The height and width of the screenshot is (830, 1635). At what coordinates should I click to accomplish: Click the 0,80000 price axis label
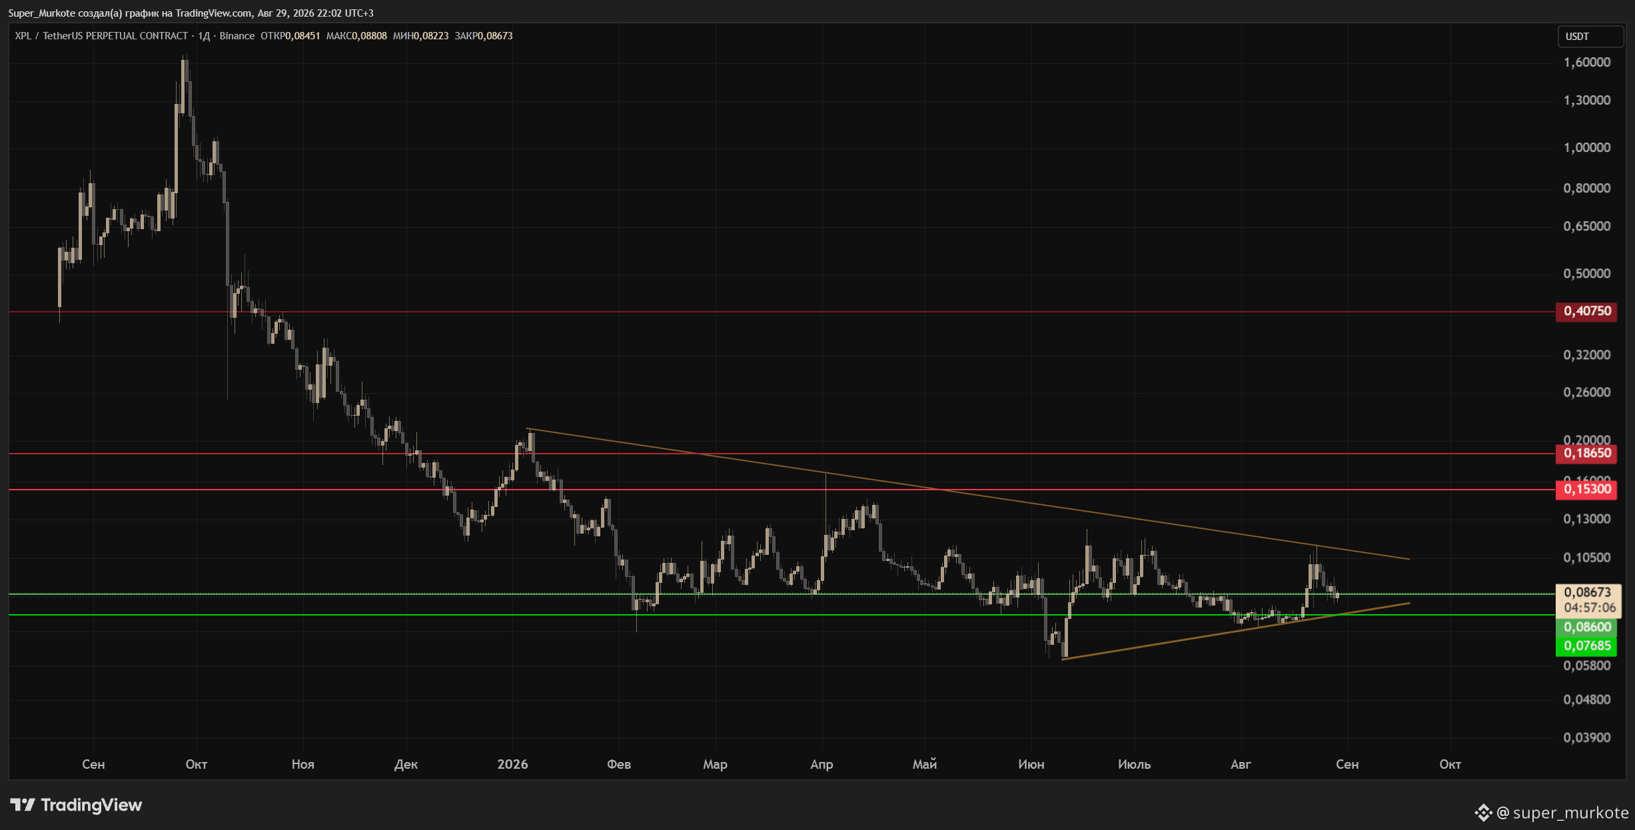pyautogui.click(x=1587, y=189)
